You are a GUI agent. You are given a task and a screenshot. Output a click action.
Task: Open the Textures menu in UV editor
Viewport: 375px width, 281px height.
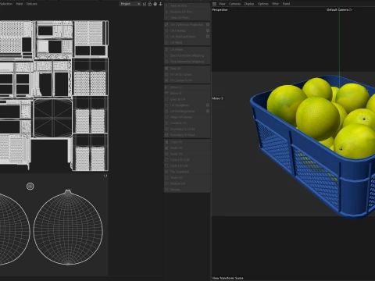click(32, 4)
